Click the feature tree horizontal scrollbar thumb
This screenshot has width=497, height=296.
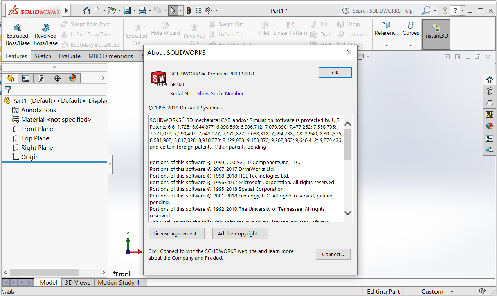[45, 272]
